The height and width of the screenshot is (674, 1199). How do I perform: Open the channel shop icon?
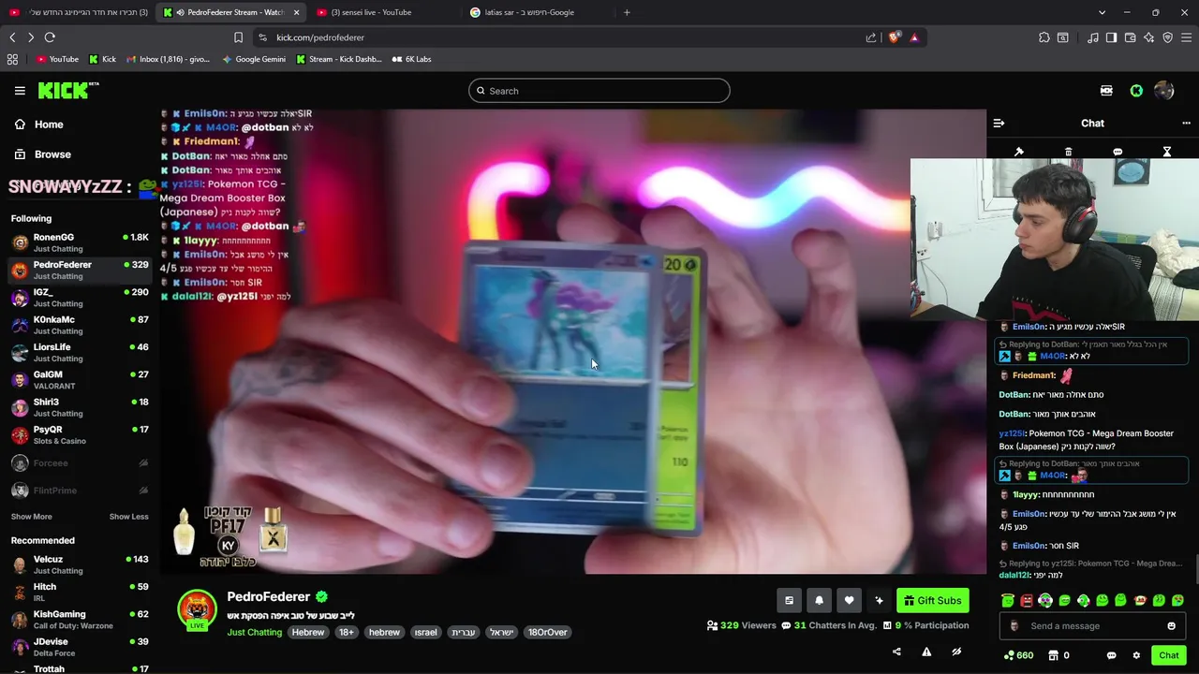tap(1053, 655)
